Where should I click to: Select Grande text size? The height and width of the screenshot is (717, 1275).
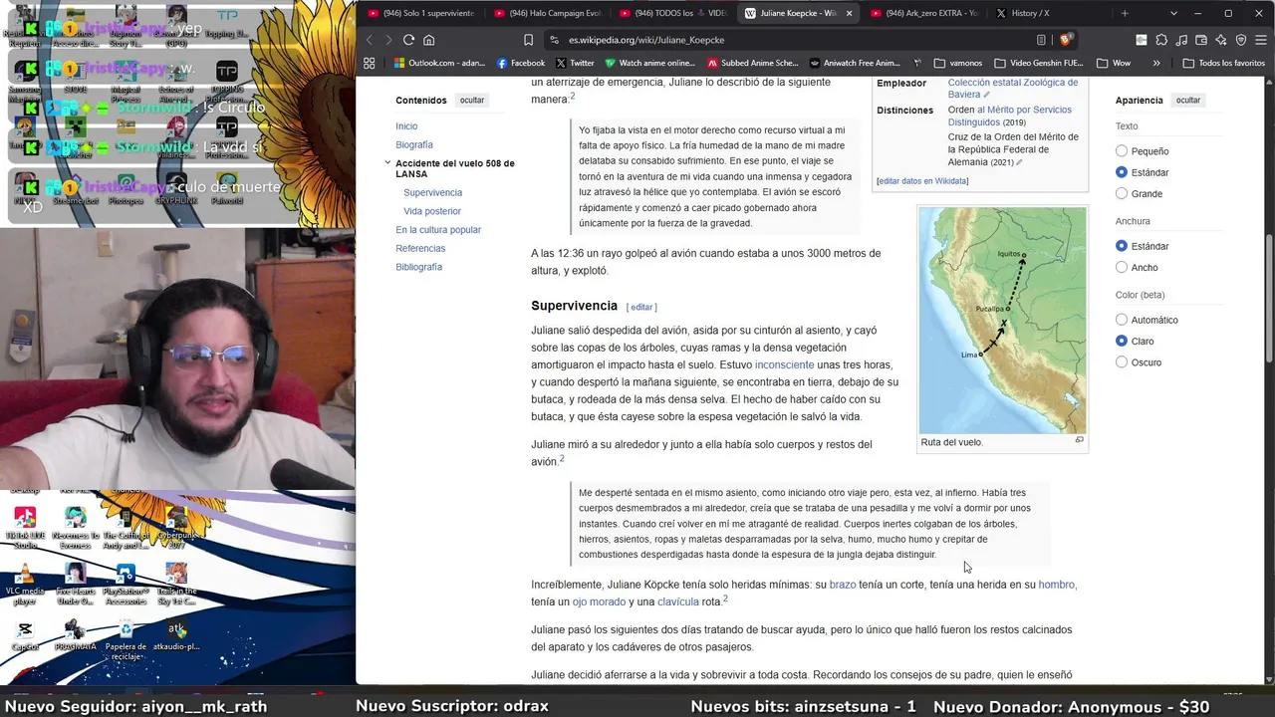tap(1122, 193)
